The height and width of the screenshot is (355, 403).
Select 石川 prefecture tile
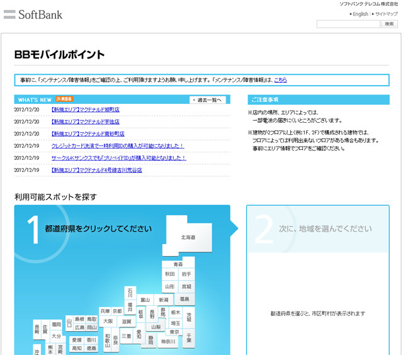(130, 293)
